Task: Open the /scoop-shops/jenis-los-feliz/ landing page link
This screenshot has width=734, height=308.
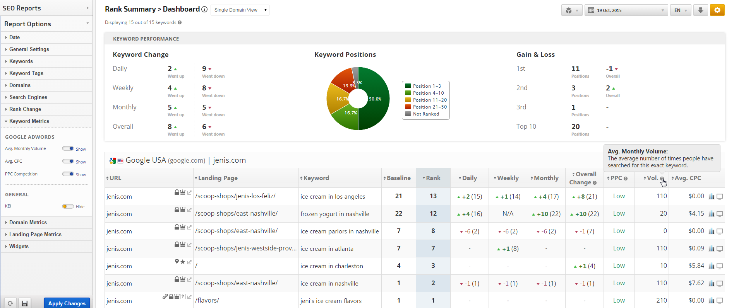Action: click(x=235, y=196)
